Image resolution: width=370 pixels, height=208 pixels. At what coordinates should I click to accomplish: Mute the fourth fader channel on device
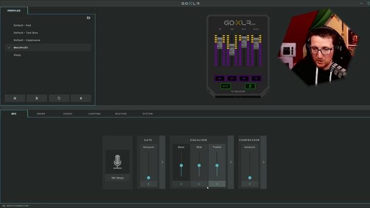256,79
